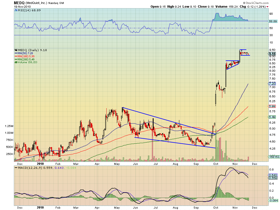Click the 'Volume 158.2K' header value

click(x=227, y=6)
